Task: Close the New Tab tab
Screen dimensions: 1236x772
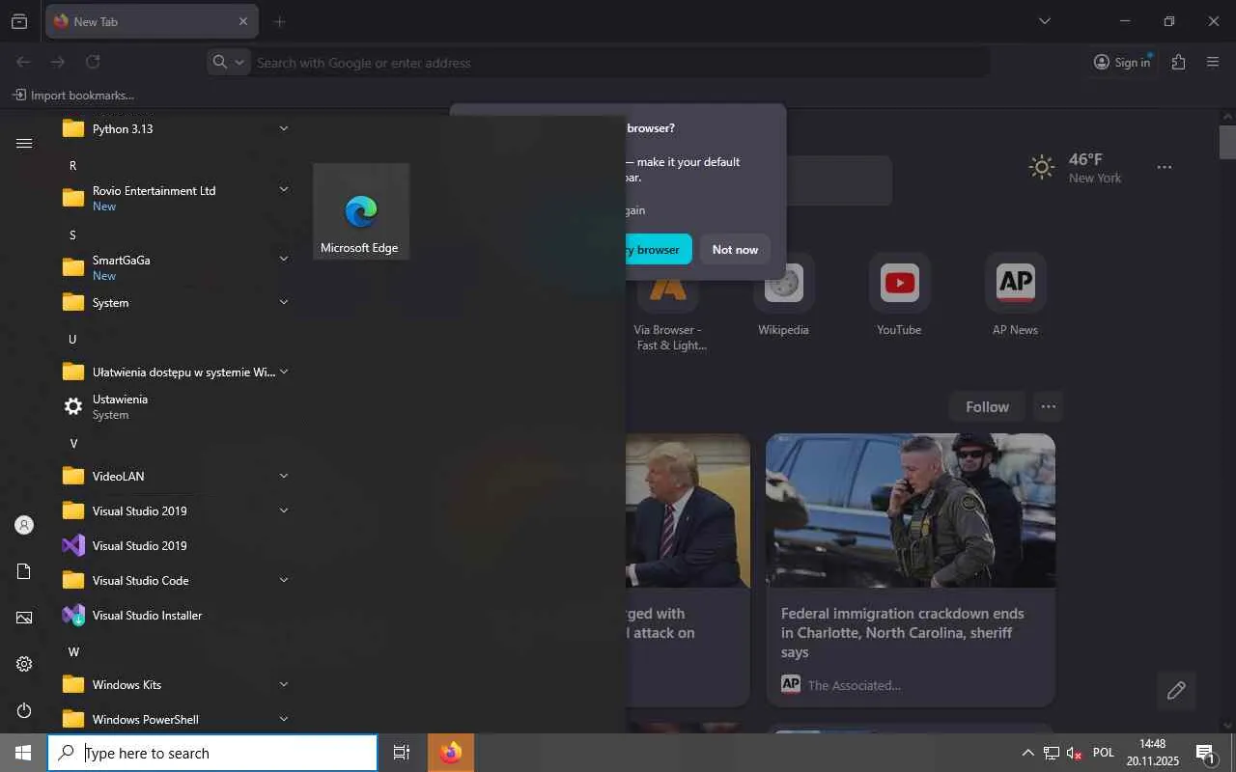Action: coord(242,21)
